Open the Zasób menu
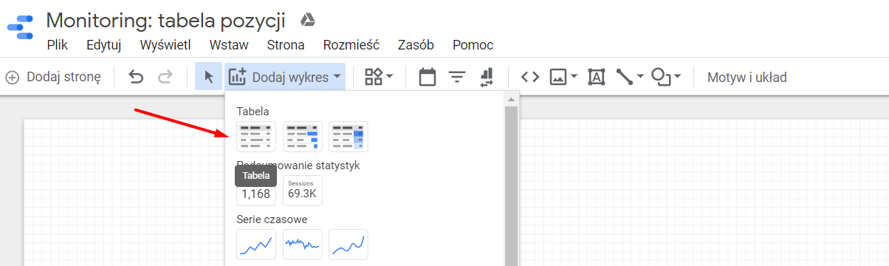Viewport: 889px width, 266px height. click(x=416, y=44)
